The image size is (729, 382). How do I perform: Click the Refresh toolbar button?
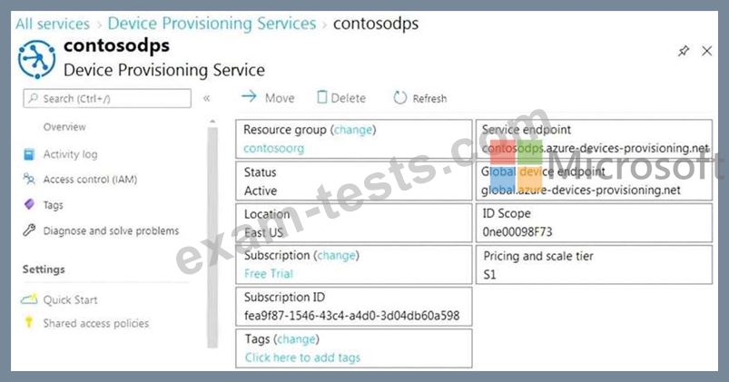point(420,98)
